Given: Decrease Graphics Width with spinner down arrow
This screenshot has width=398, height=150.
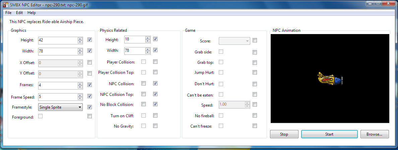Looking at the screenshot, I should [80, 53].
